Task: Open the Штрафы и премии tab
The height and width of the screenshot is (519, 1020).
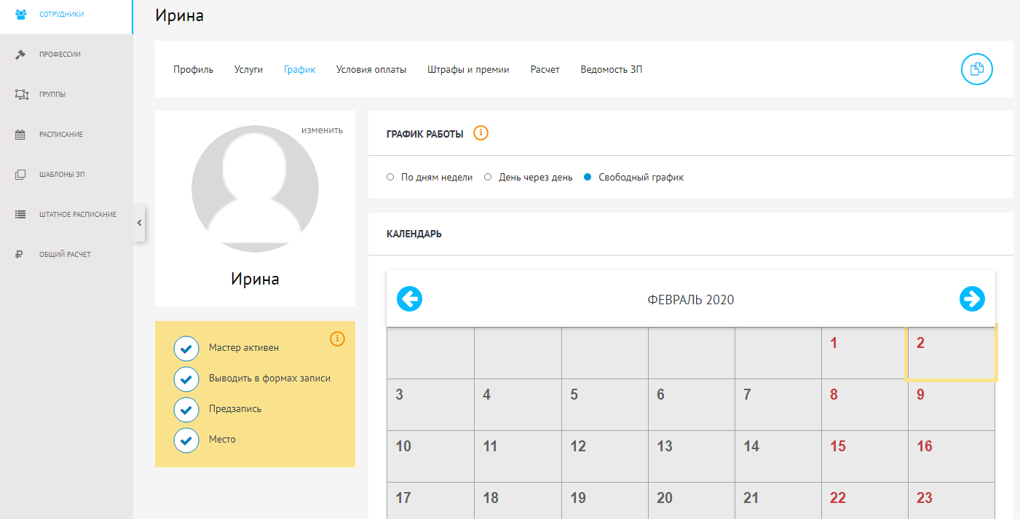Action: click(468, 70)
